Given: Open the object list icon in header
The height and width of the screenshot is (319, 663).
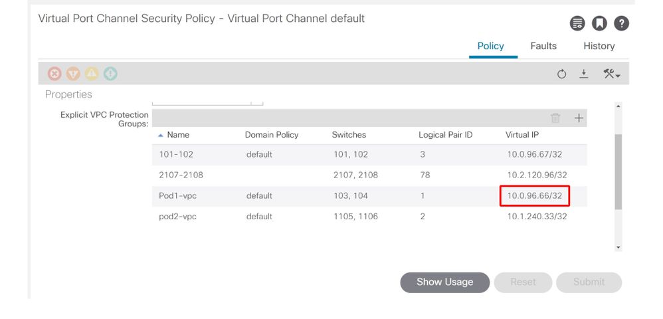Looking at the screenshot, I should click(578, 23).
